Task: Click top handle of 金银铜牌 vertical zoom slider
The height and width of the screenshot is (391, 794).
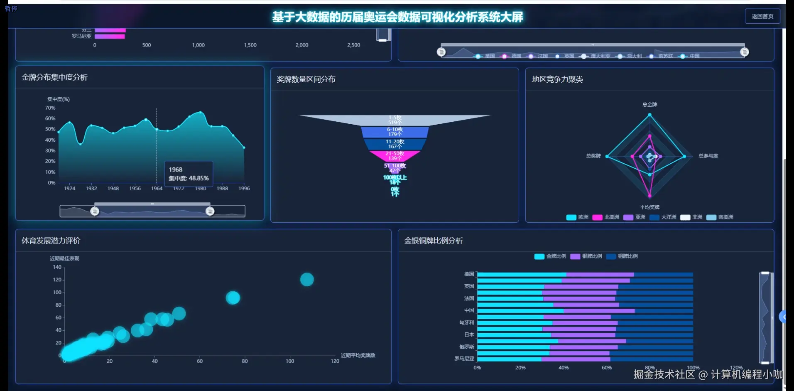Action: click(x=765, y=273)
